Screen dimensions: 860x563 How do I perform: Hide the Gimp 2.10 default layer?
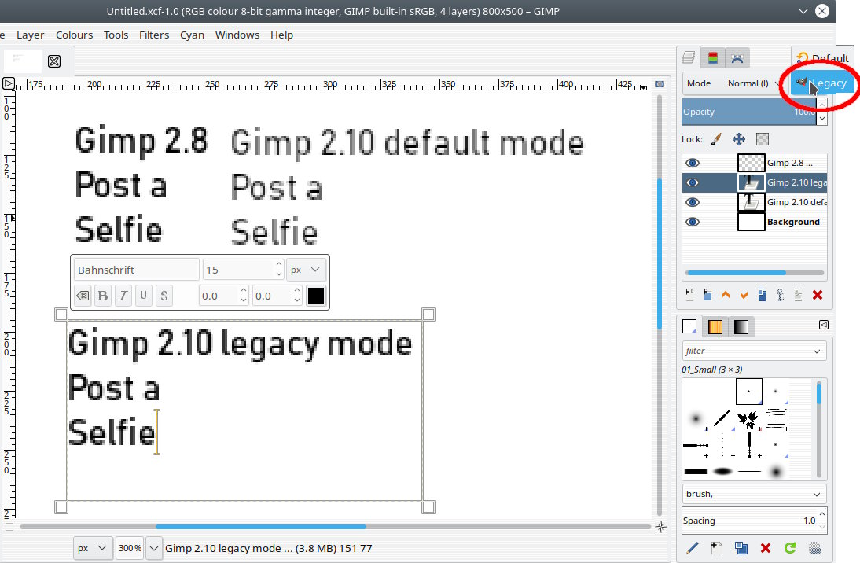coord(693,203)
